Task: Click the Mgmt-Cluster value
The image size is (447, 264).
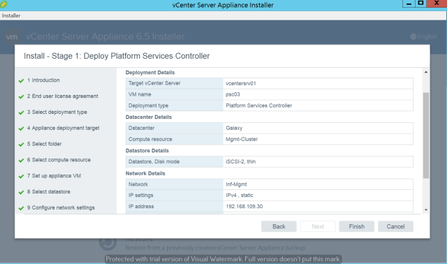Action: tap(242, 139)
